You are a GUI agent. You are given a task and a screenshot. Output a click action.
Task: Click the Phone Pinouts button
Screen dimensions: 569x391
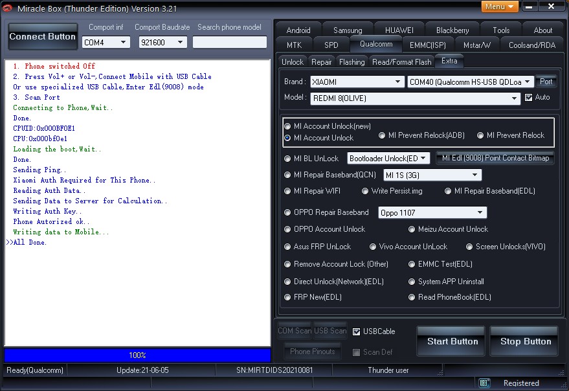pyautogui.click(x=312, y=352)
